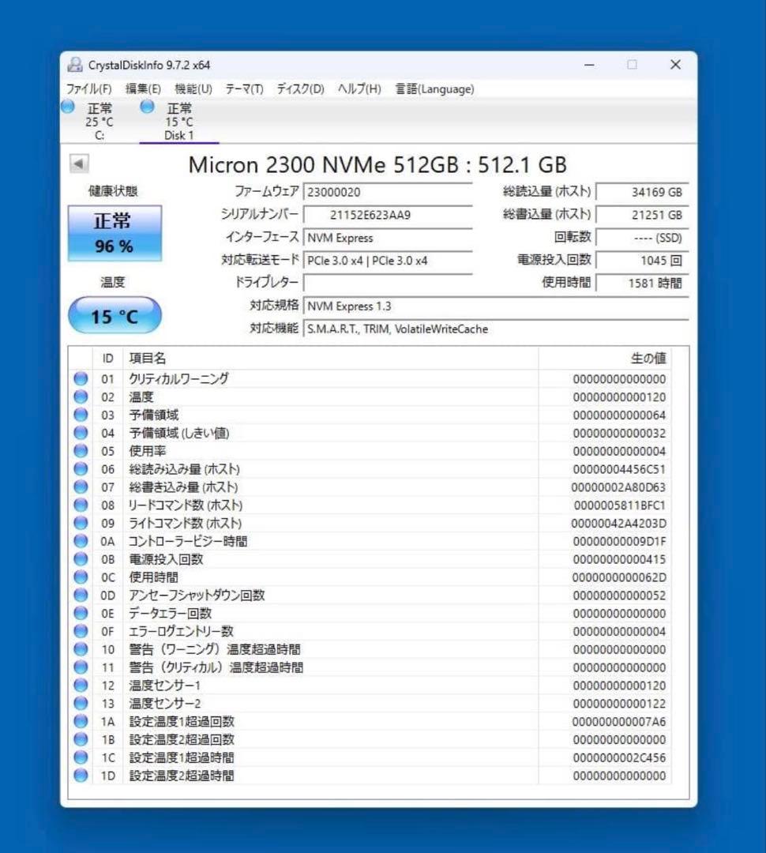Click raw value 00000002A80D63
Image resolution: width=766 pixels, height=853 pixels.
tap(618, 487)
